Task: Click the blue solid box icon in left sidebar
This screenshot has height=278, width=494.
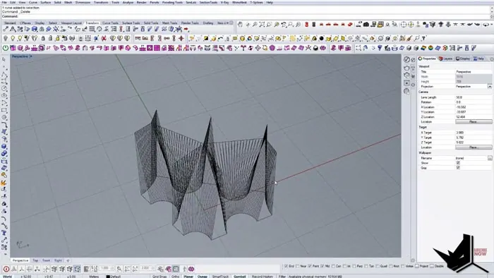Action: tap(4, 146)
